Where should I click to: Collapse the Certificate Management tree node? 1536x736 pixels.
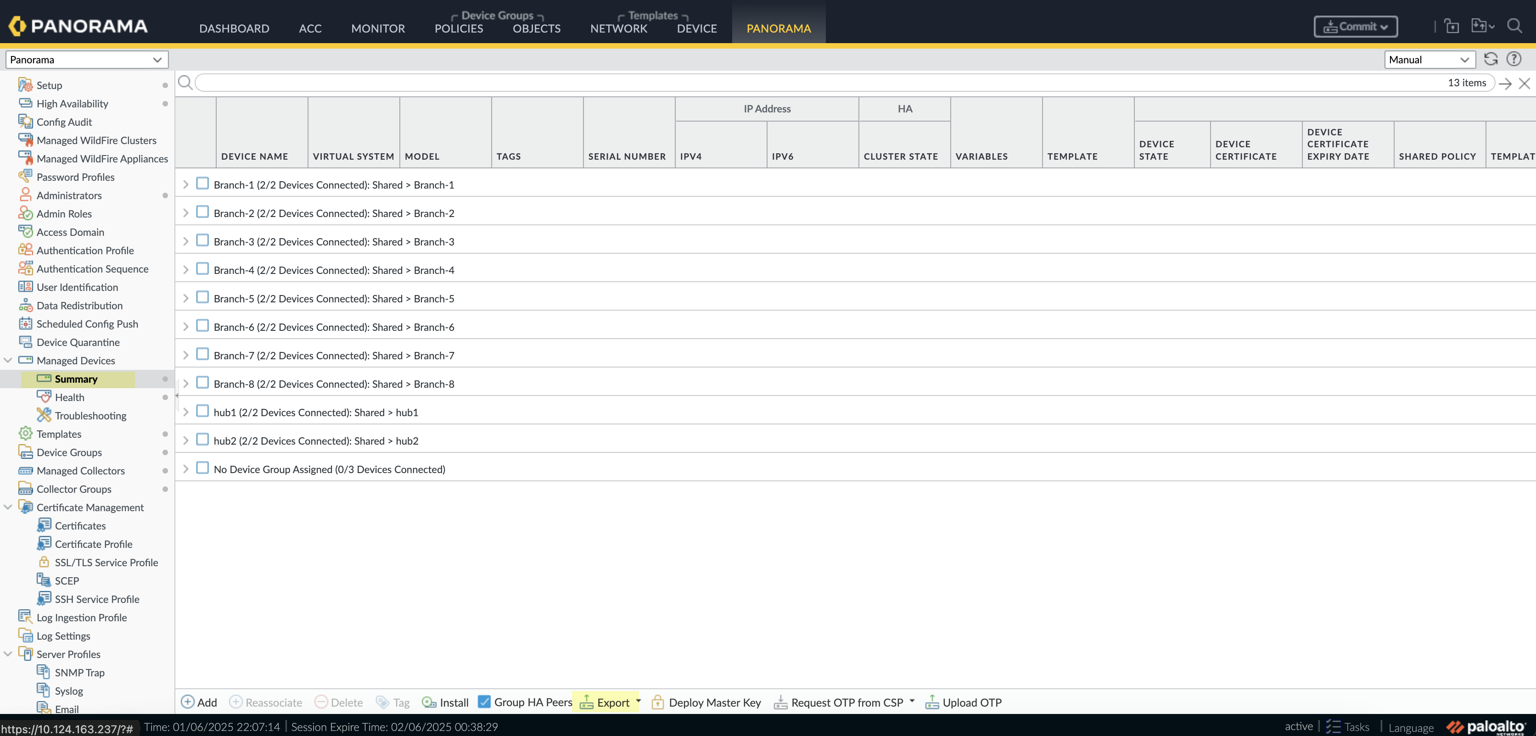point(8,507)
